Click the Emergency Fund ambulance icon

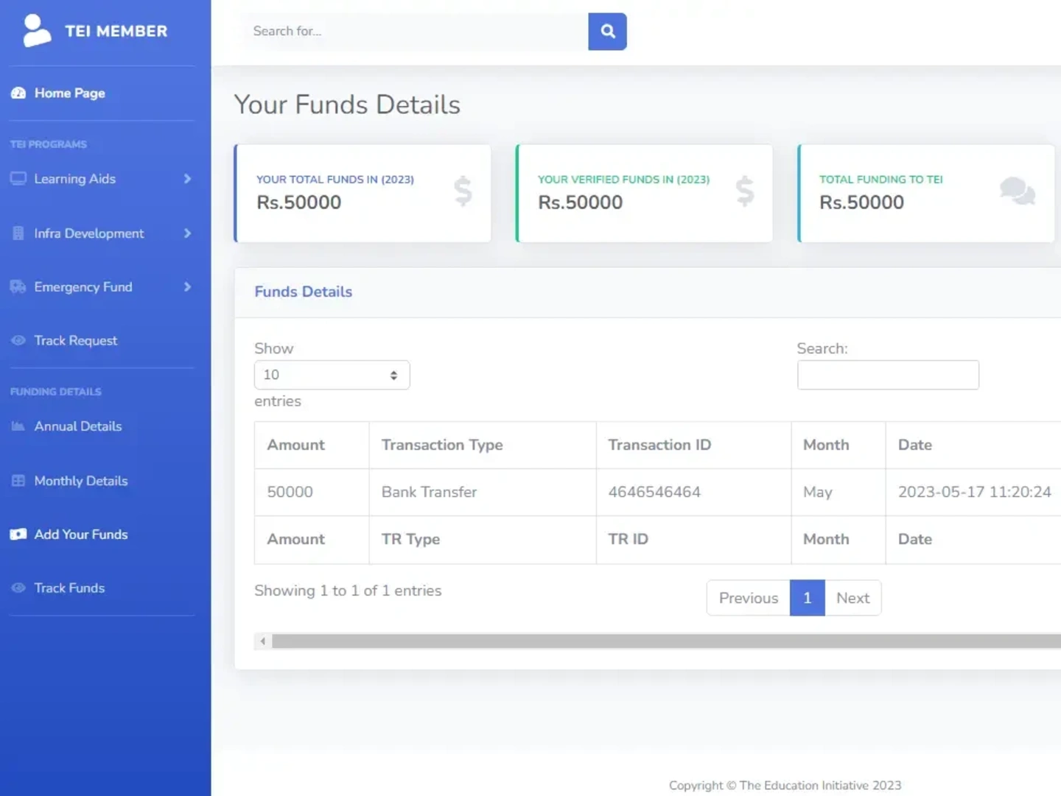click(x=18, y=287)
